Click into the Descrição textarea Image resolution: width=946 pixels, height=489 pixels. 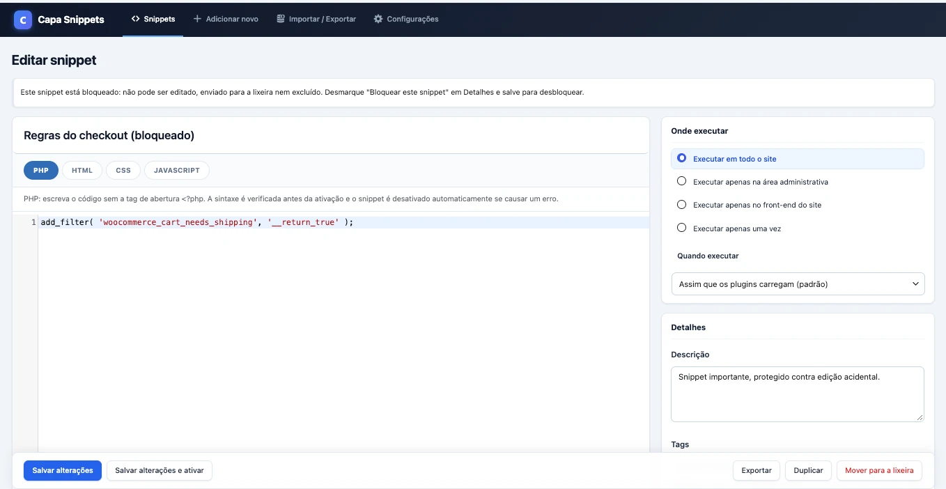click(798, 394)
